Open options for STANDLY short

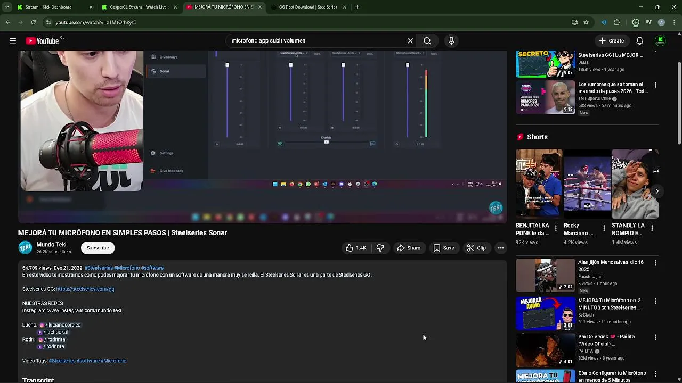(x=652, y=228)
